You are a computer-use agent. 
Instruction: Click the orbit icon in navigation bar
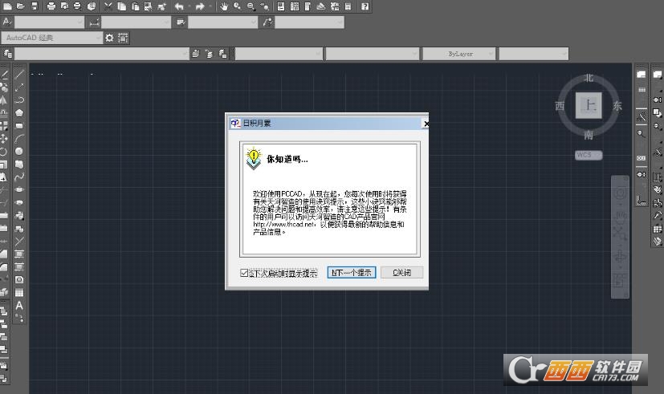[x=621, y=256]
